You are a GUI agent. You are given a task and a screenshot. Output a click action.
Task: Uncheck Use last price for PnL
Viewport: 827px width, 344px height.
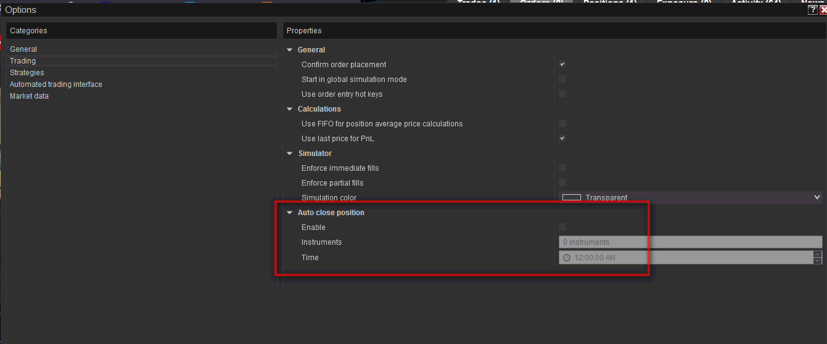tap(562, 138)
